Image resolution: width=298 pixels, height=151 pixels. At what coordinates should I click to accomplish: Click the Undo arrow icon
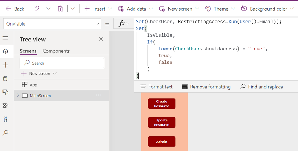[x=36, y=9]
